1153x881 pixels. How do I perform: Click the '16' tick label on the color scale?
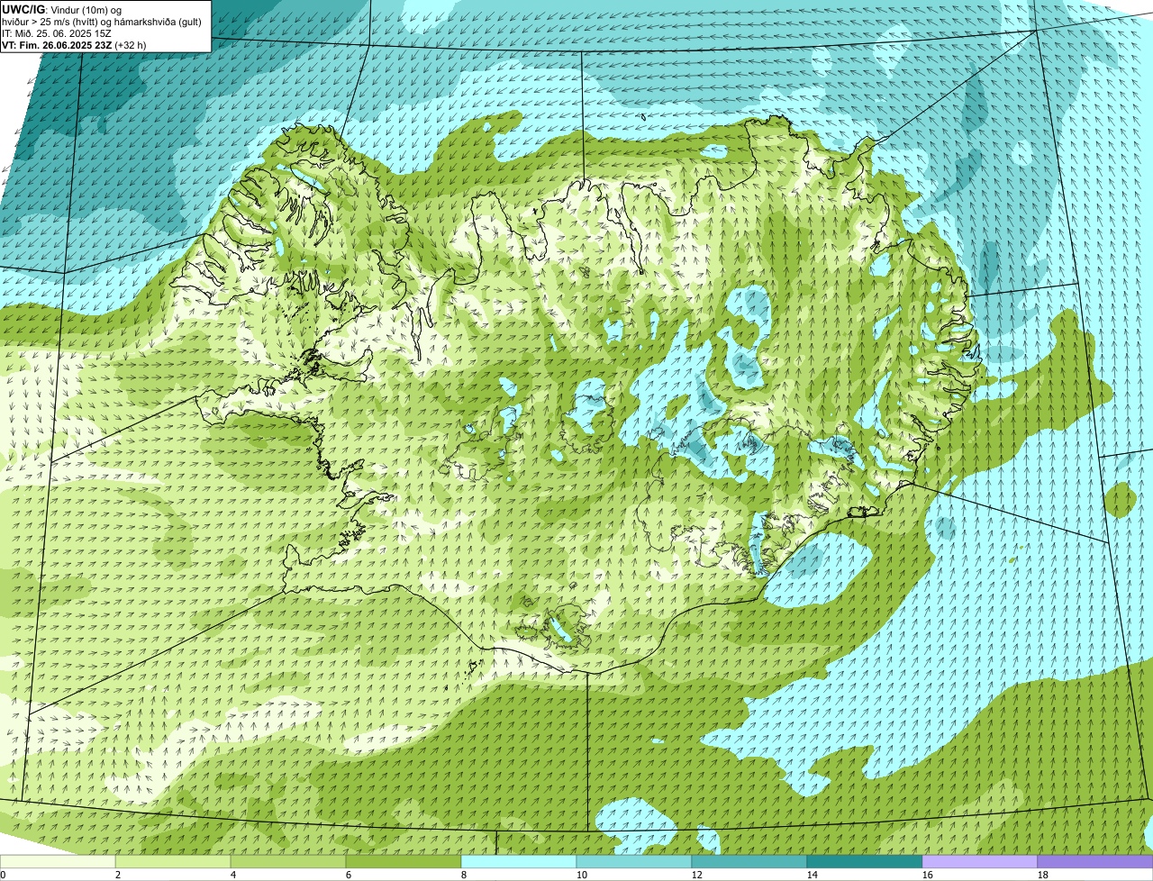click(x=928, y=875)
